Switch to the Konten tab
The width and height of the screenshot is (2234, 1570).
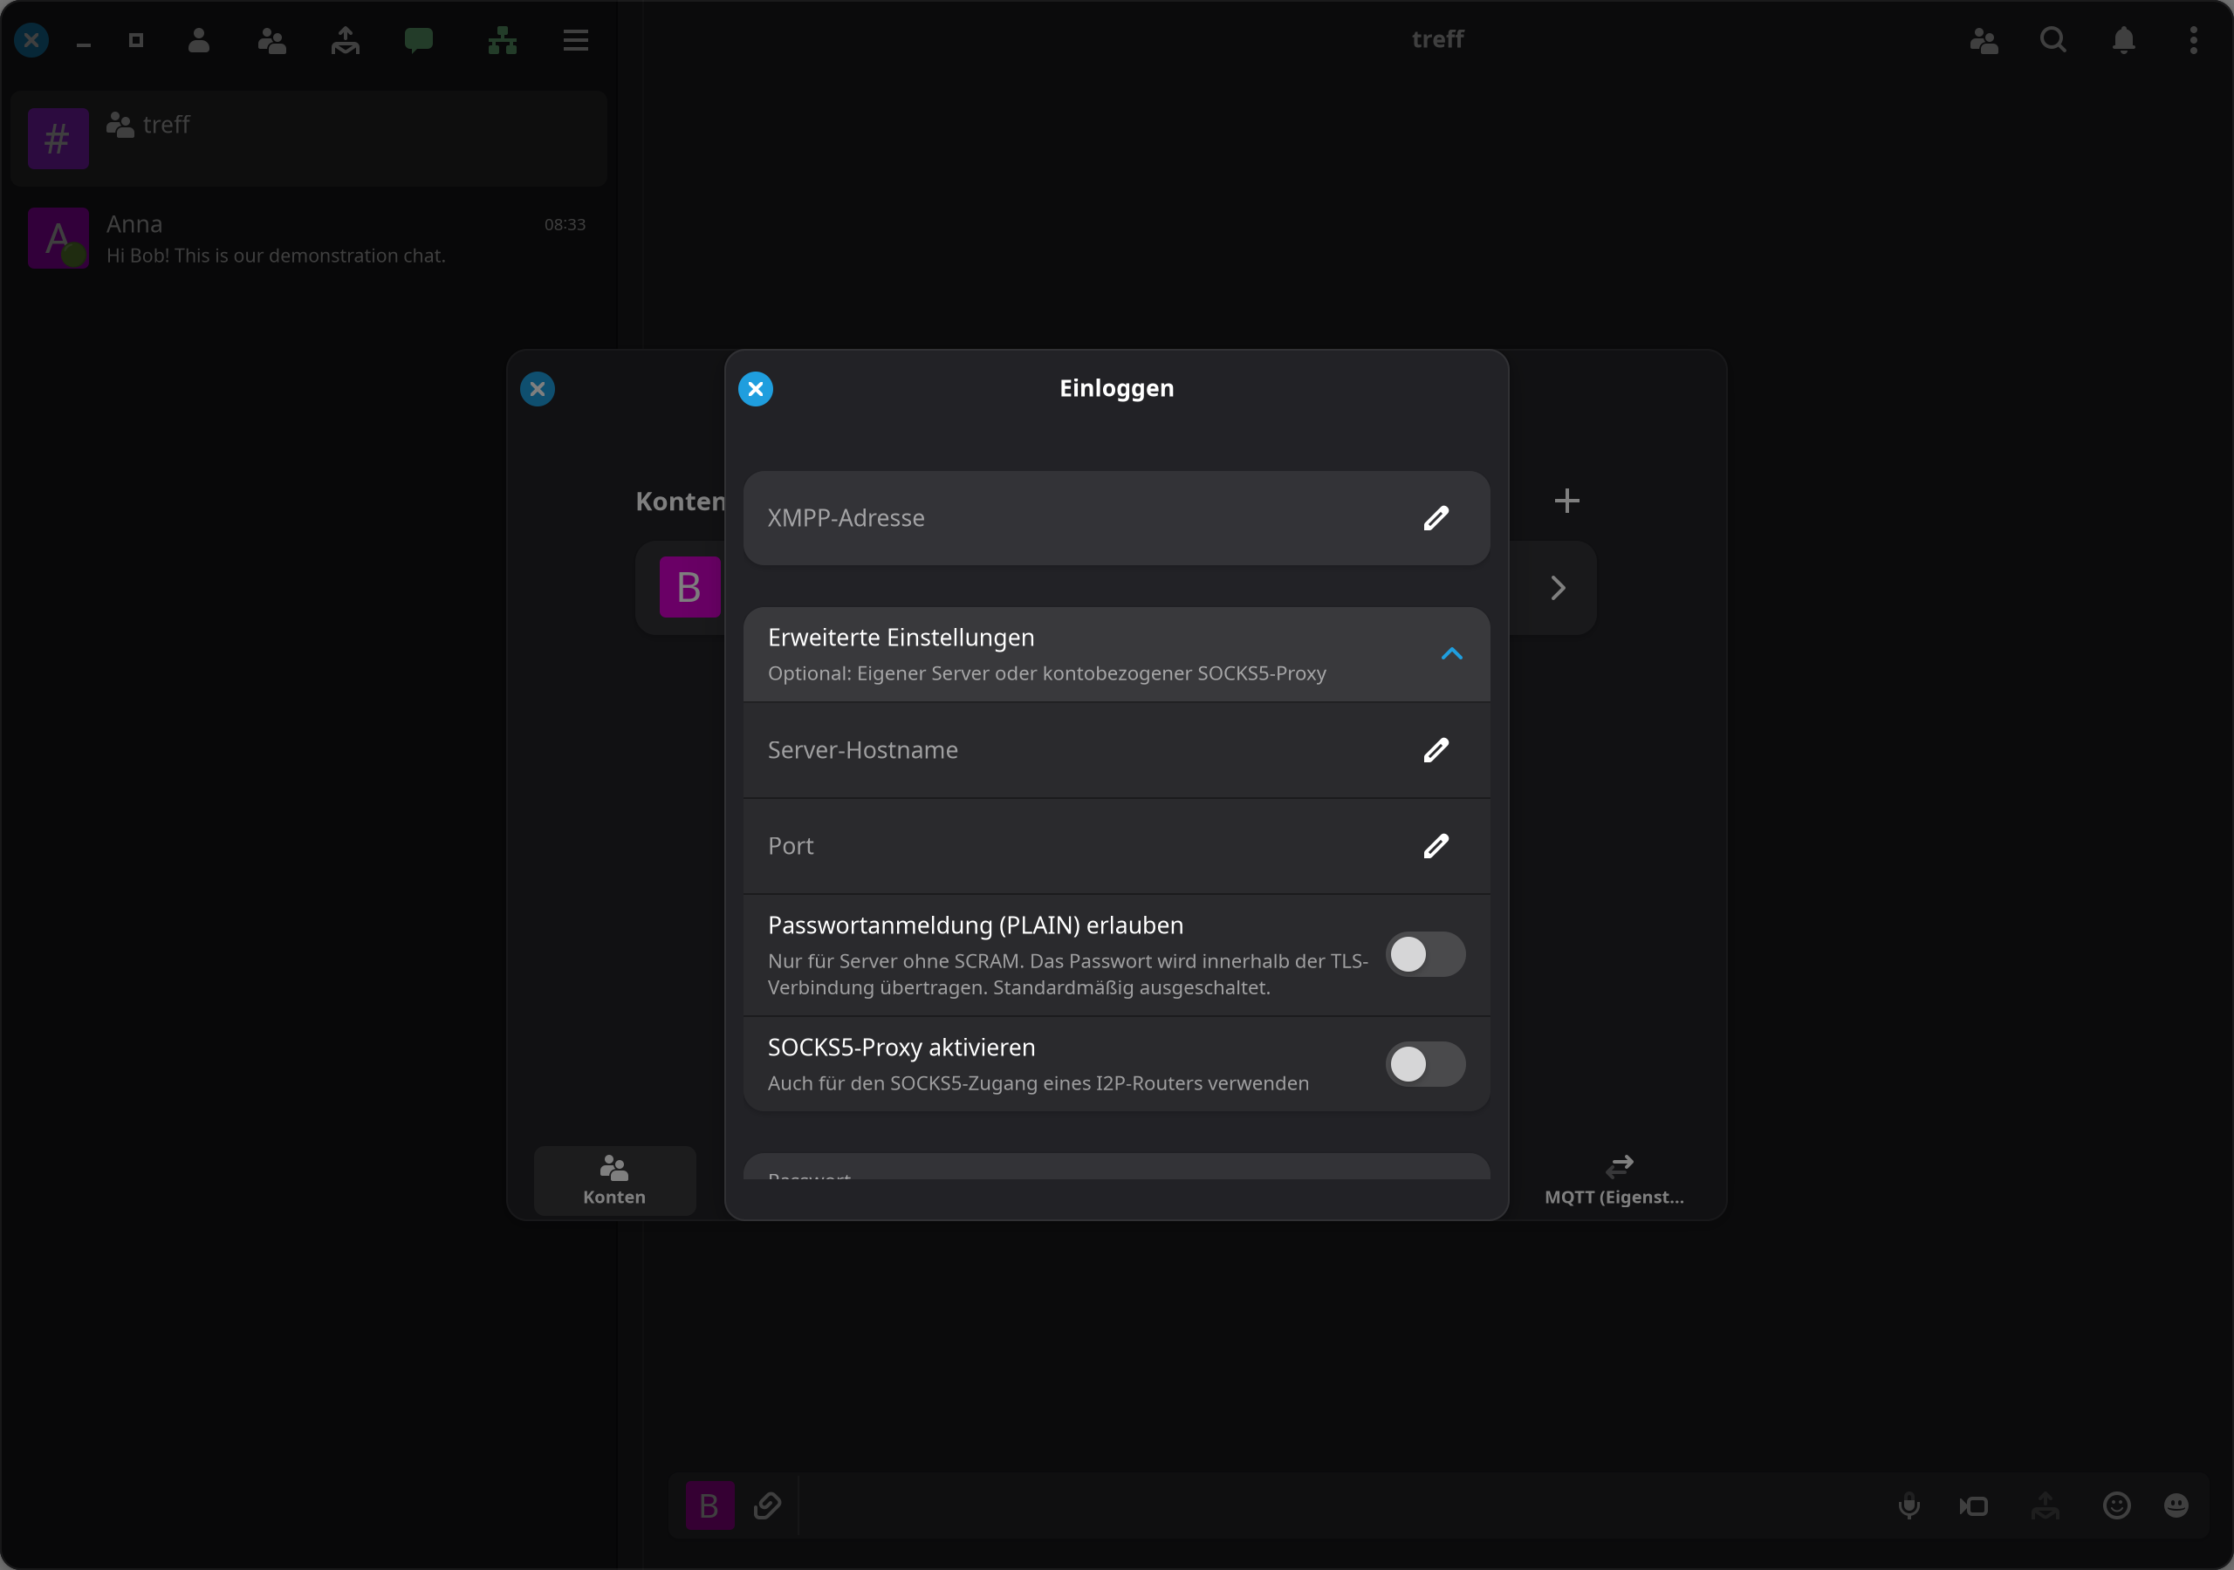click(614, 1181)
